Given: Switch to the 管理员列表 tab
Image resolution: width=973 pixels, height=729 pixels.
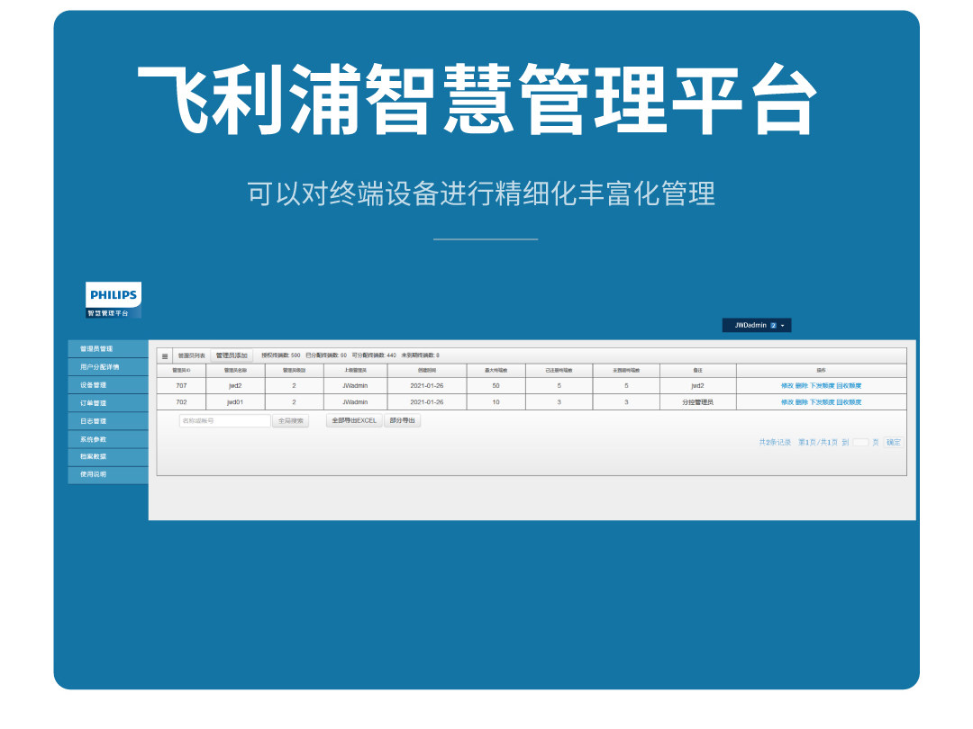Looking at the screenshot, I should tap(191, 355).
